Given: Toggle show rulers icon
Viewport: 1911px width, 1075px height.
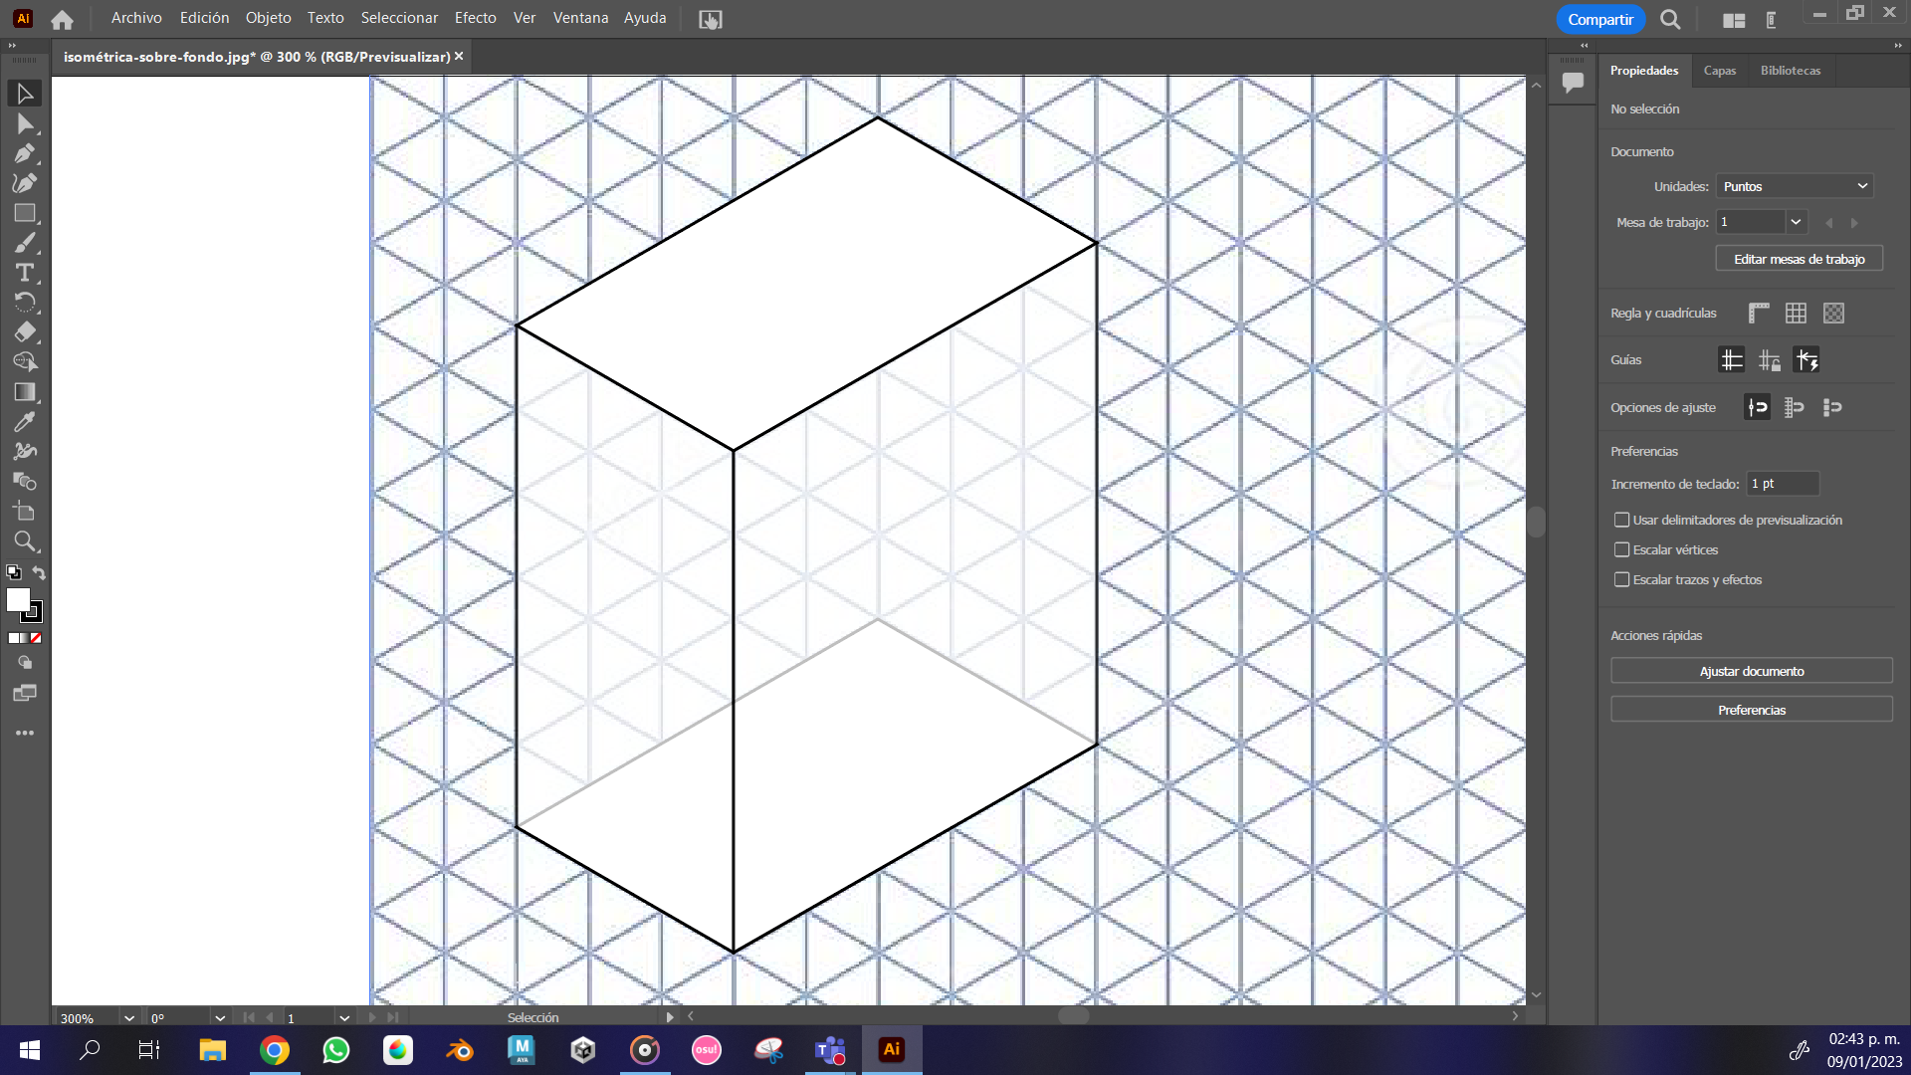Looking at the screenshot, I should point(1759,314).
